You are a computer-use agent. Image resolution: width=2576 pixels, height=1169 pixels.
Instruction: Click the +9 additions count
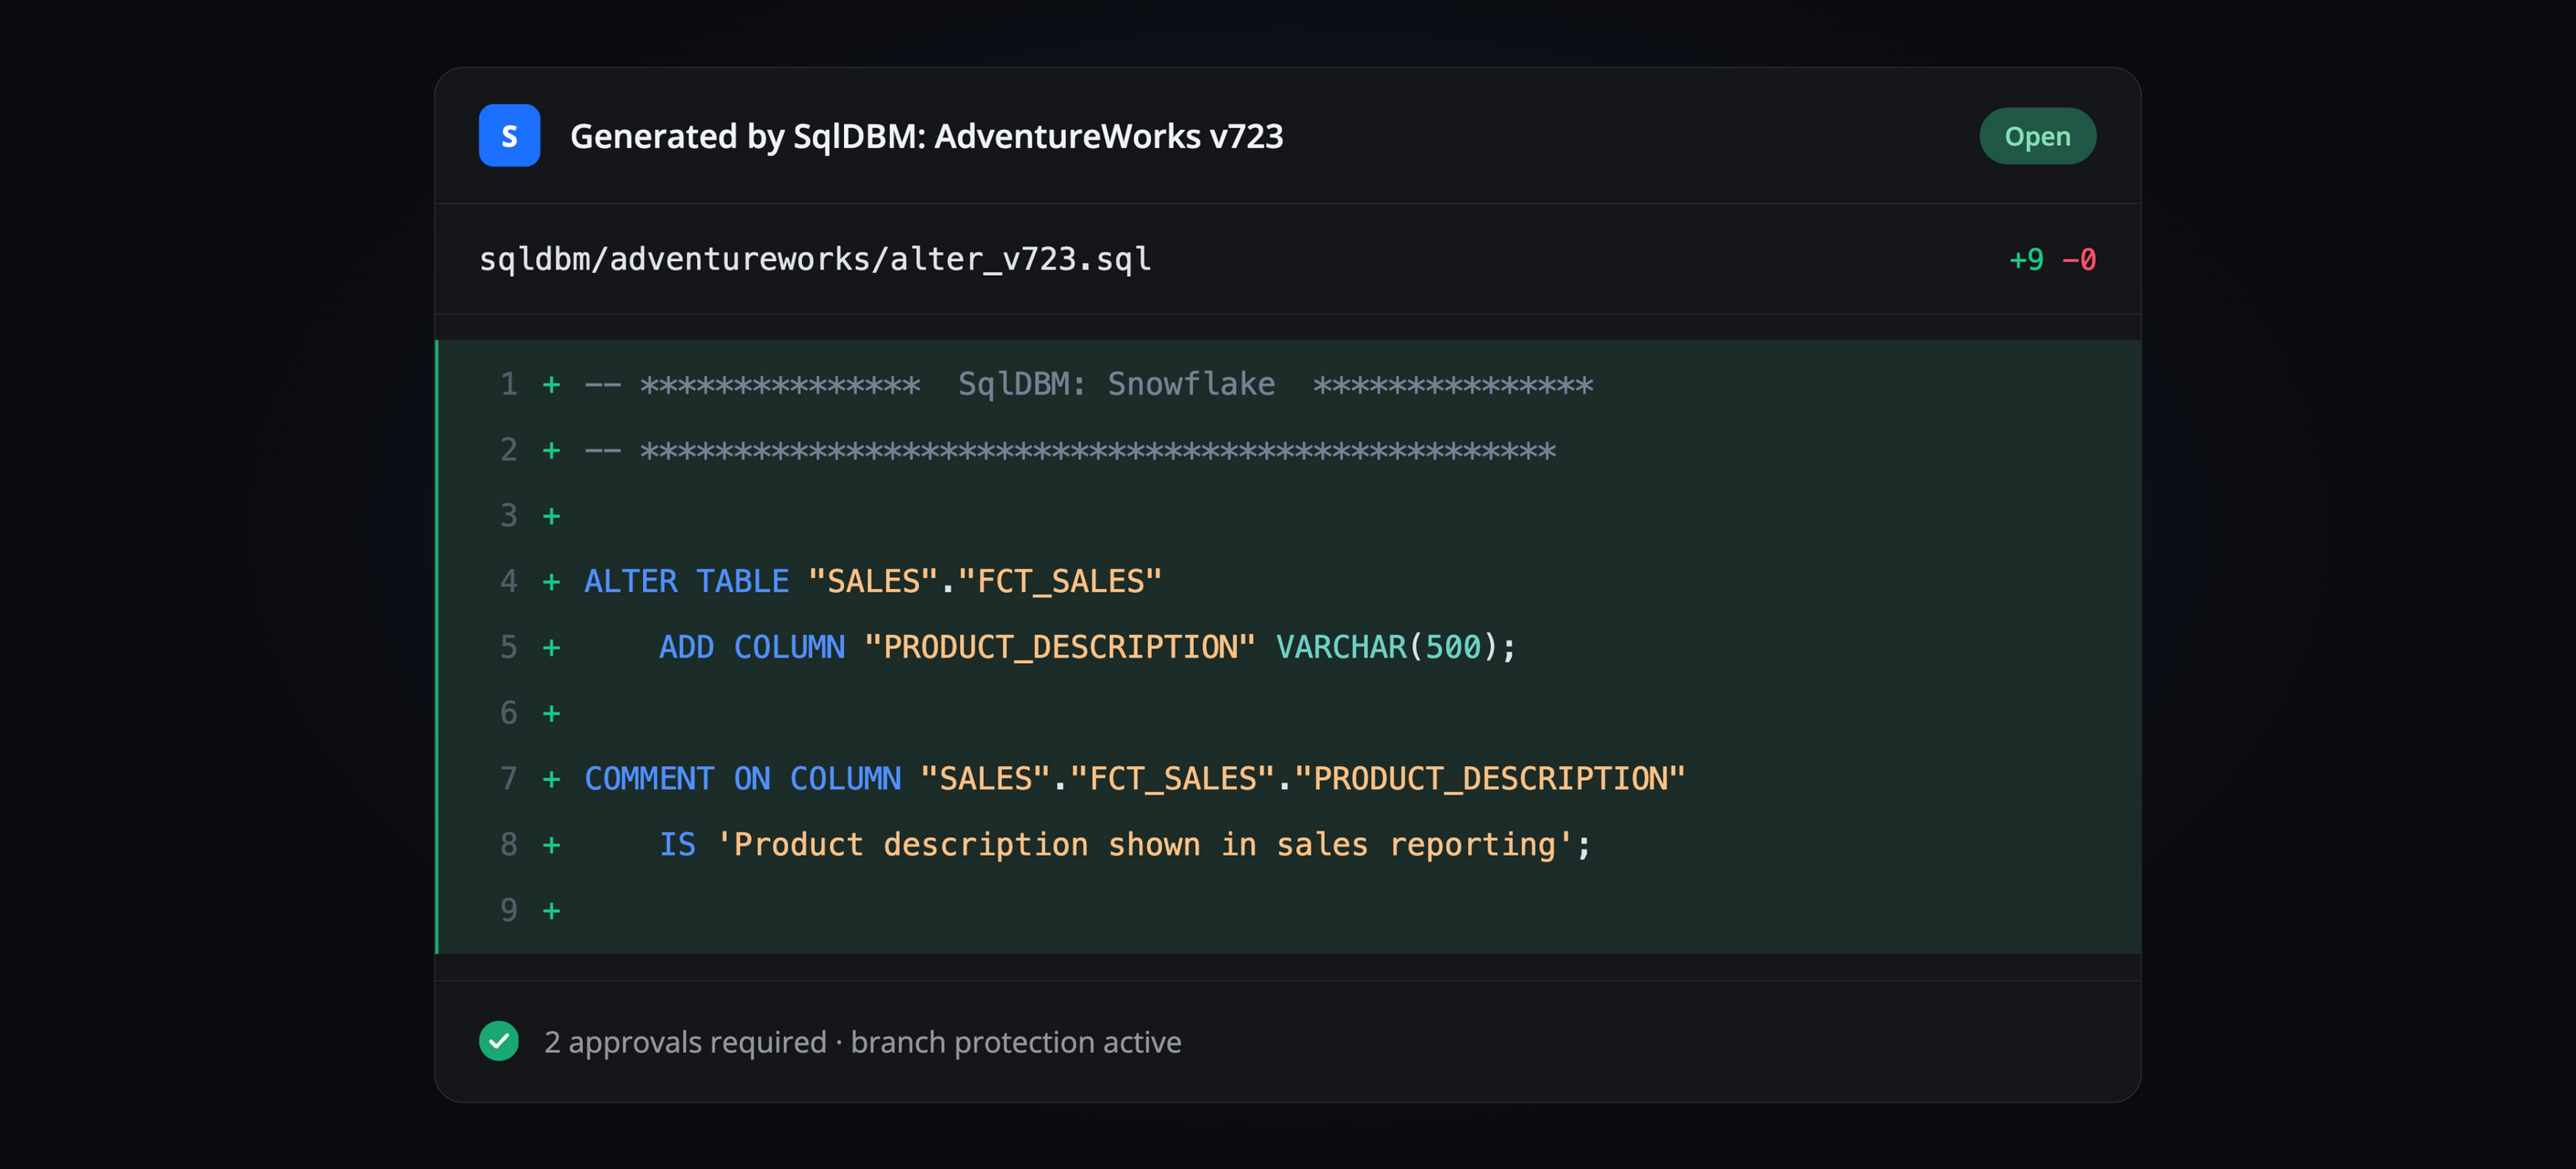[2026, 260]
